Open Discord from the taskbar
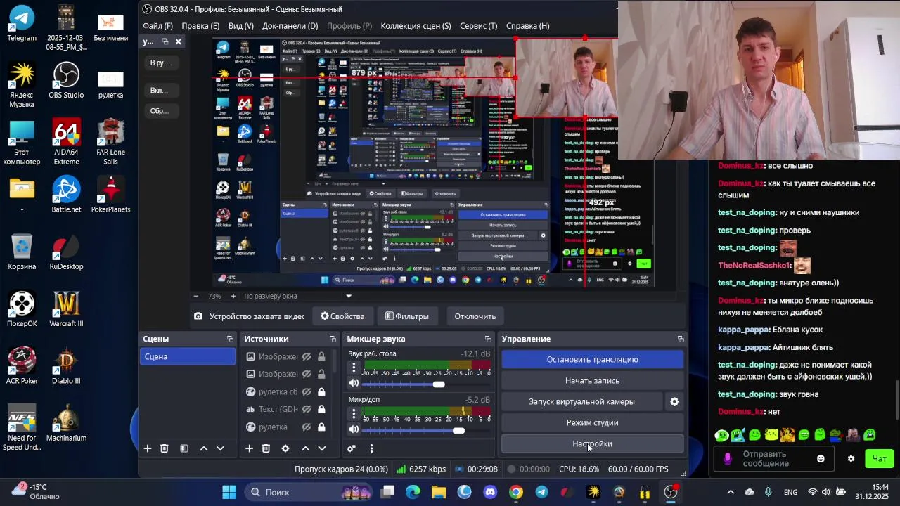Viewport: 900px width, 506px height. (490, 492)
